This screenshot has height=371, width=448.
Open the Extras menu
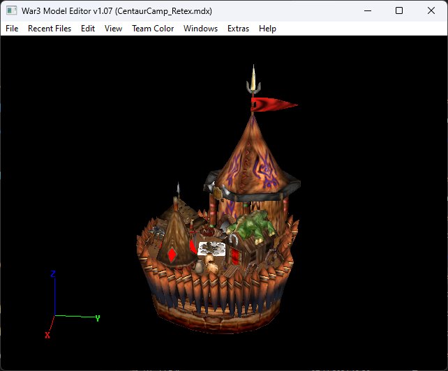tap(238, 29)
